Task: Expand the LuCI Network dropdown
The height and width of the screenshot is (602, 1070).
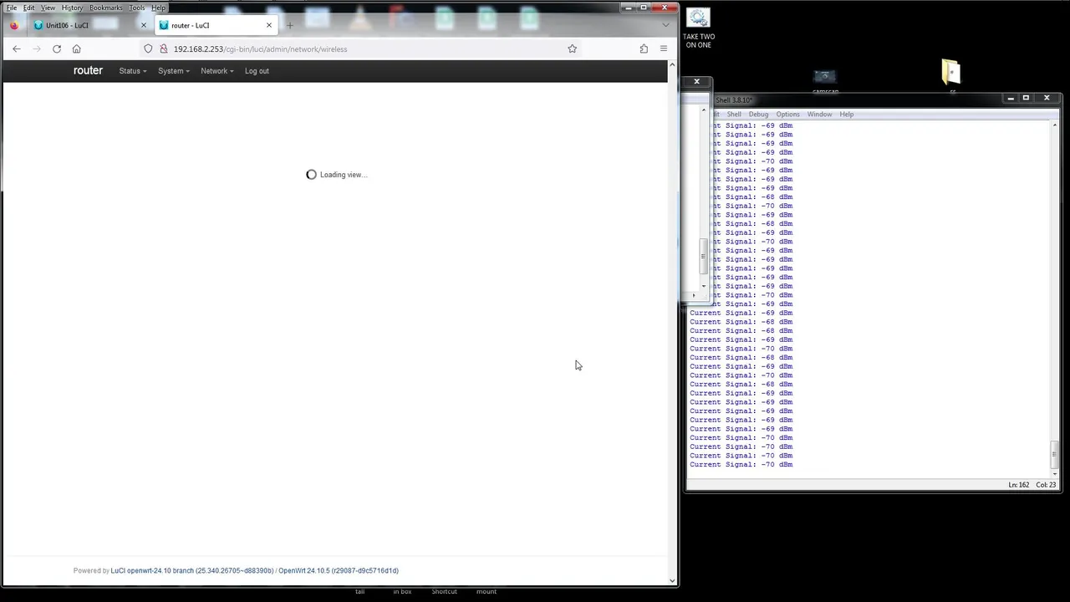Action: [x=217, y=71]
